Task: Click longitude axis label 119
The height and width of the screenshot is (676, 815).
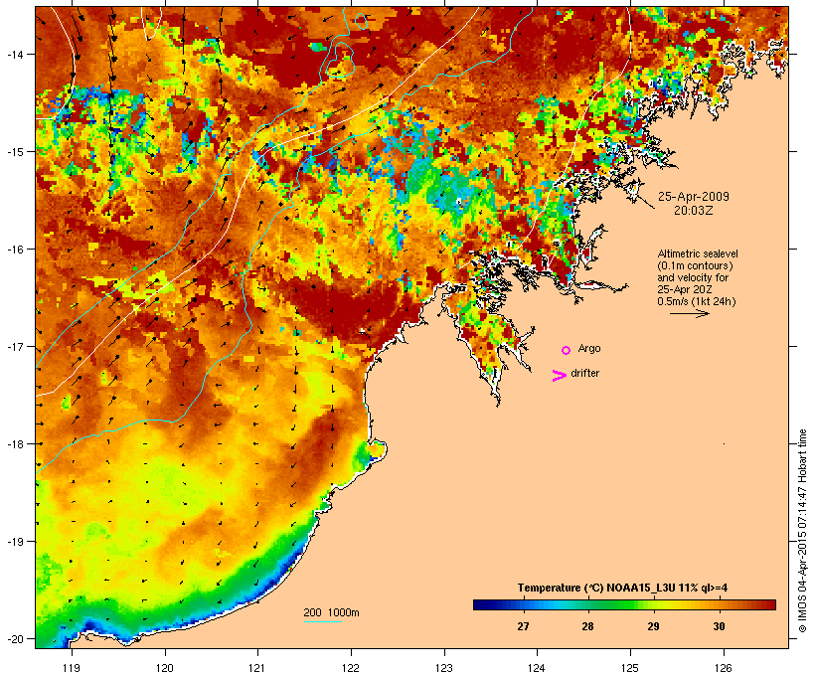Action: pyautogui.click(x=72, y=668)
